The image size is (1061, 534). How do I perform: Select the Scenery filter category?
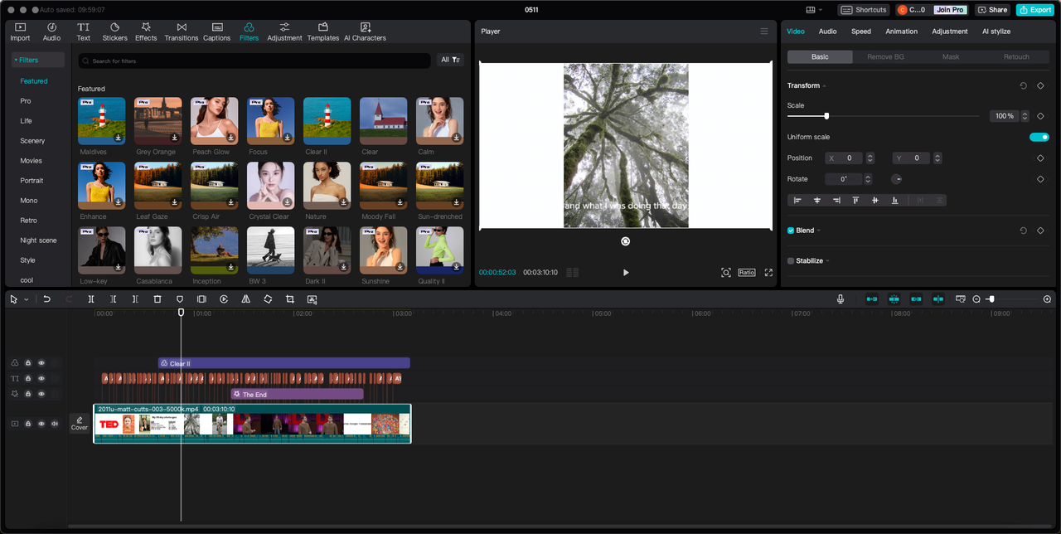[x=32, y=141]
